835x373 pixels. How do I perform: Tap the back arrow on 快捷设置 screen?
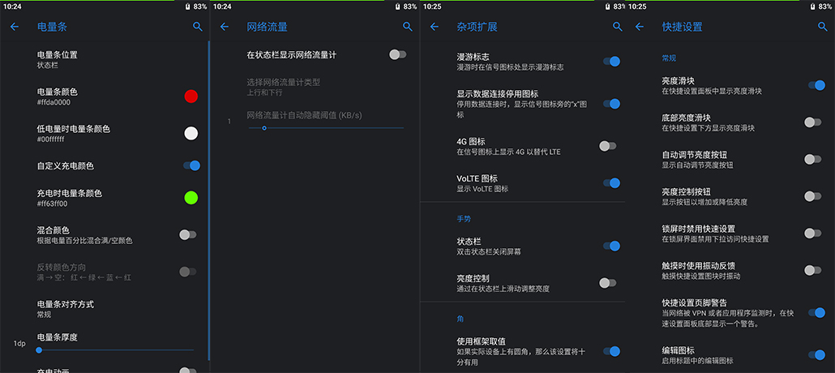639,27
